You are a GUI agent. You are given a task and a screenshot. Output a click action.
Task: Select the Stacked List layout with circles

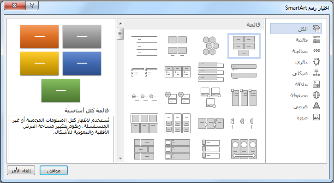tap(178, 97)
